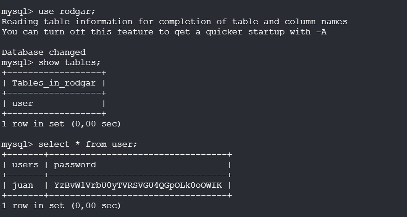Click the password hash starting with YzBvW1
407x217 pixels.
[x=138, y=185]
